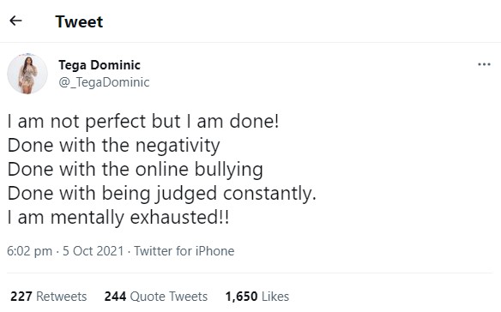Click the line "Done with the negativity"
The image size is (501, 312).
pyautogui.click(x=113, y=146)
